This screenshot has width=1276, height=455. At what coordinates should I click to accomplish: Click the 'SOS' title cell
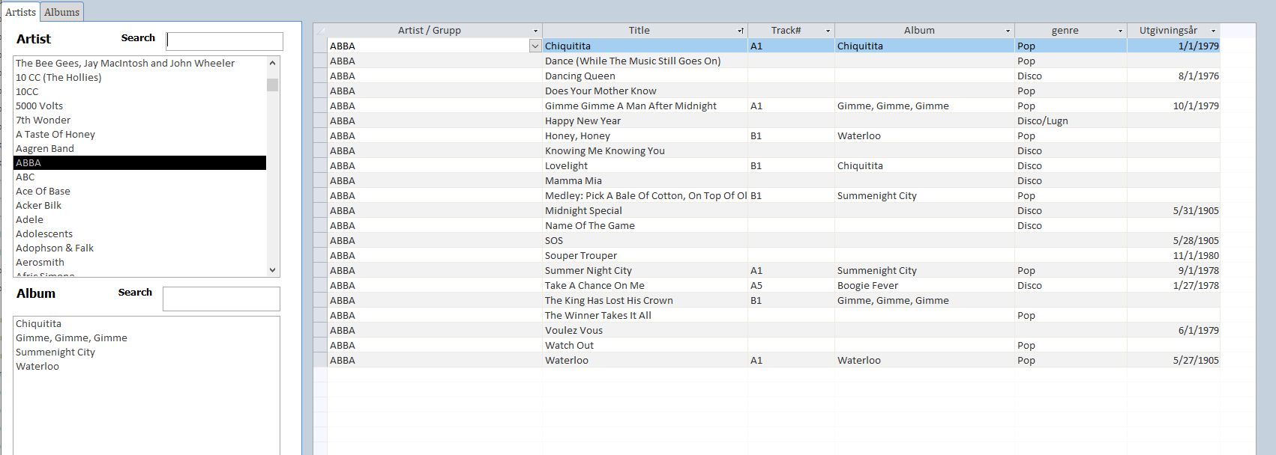[645, 240]
